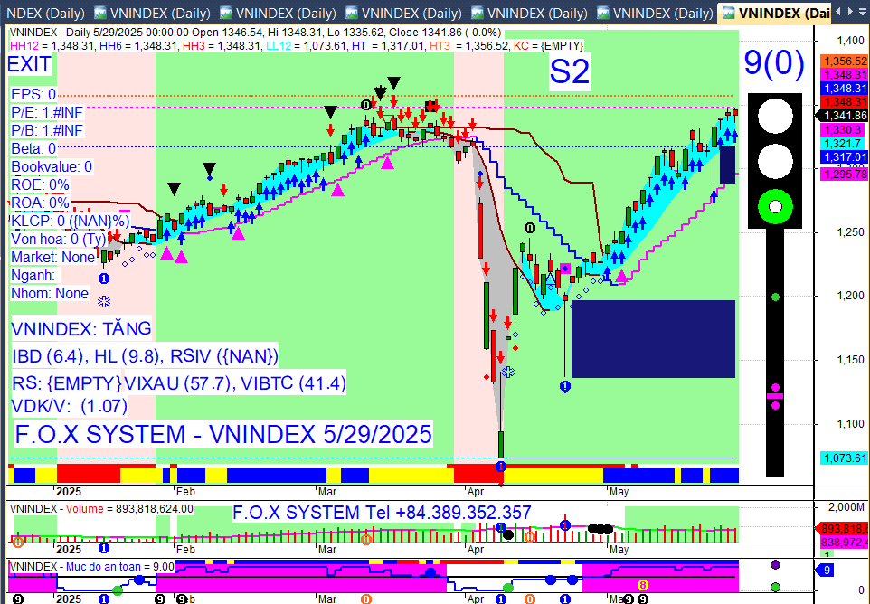Click the magenta 838,972 volume average label
The image size is (870, 604).
(x=845, y=542)
